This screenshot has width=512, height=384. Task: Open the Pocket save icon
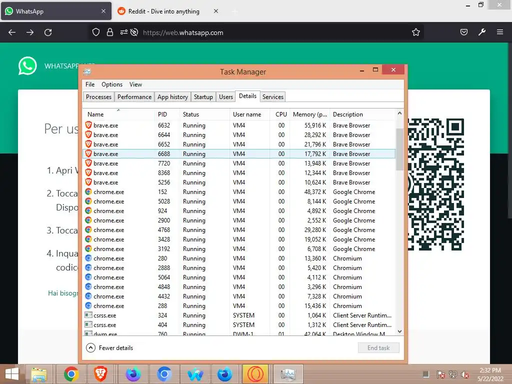(464, 32)
